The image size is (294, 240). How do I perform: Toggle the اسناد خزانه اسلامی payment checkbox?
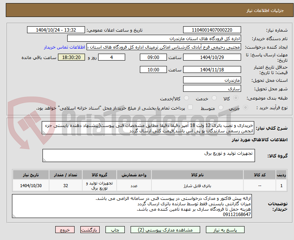(190, 107)
